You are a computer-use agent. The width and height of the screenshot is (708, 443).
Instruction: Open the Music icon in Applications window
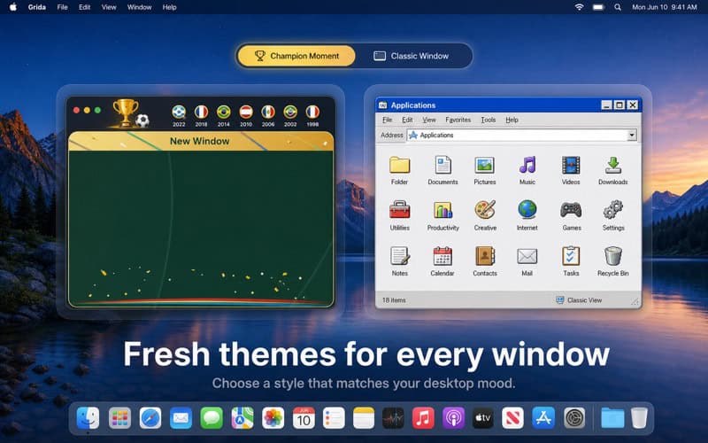pos(527,170)
